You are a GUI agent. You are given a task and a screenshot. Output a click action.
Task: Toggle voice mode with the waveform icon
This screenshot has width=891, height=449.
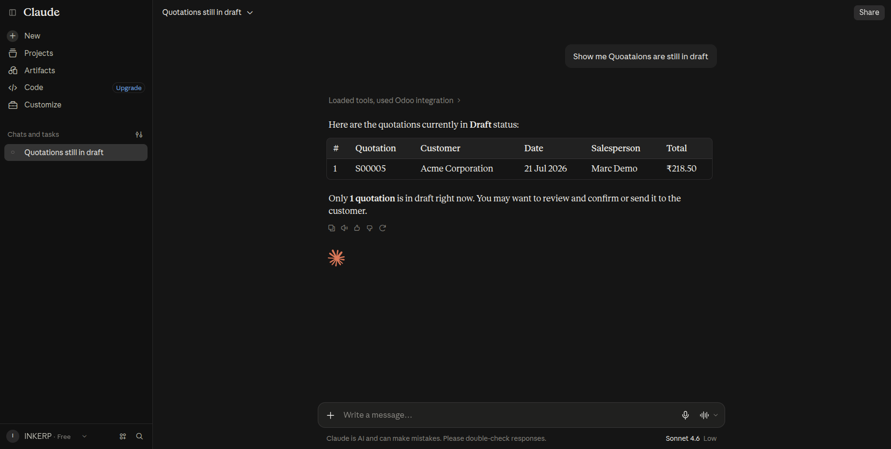coord(704,415)
